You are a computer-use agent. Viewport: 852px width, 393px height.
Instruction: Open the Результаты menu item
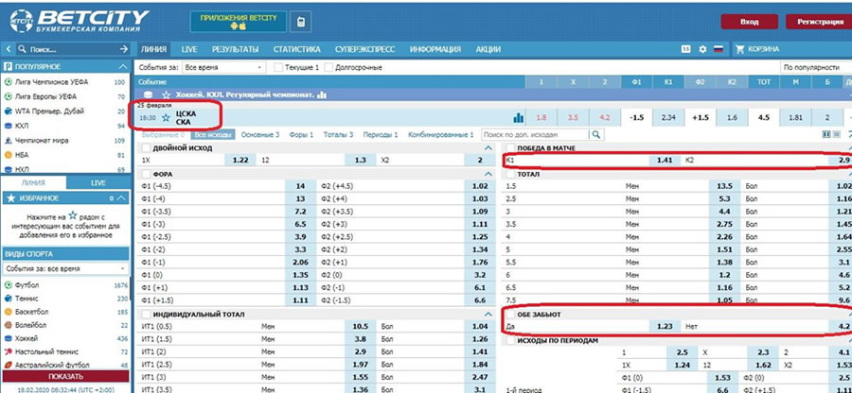[236, 49]
